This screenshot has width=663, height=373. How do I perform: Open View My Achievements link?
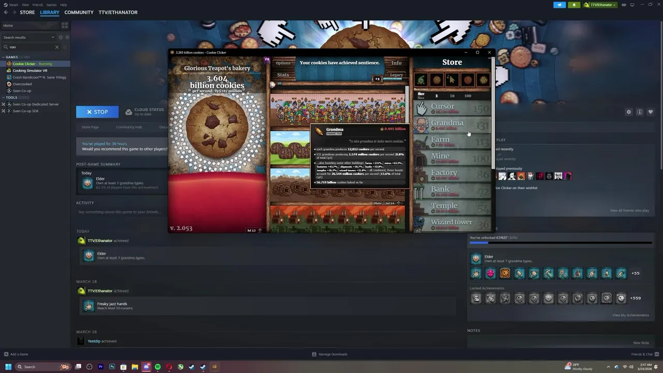pyautogui.click(x=630, y=315)
